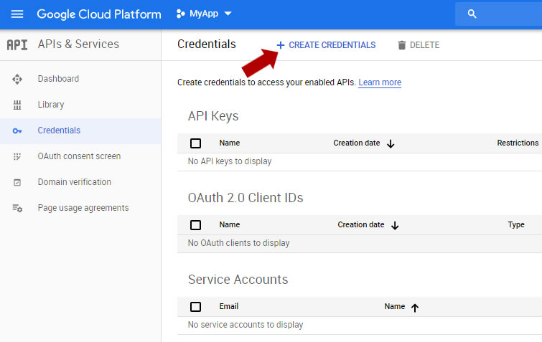Click the MyApp project hexagon icon
This screenshot has width=542, height=342.
180,14
